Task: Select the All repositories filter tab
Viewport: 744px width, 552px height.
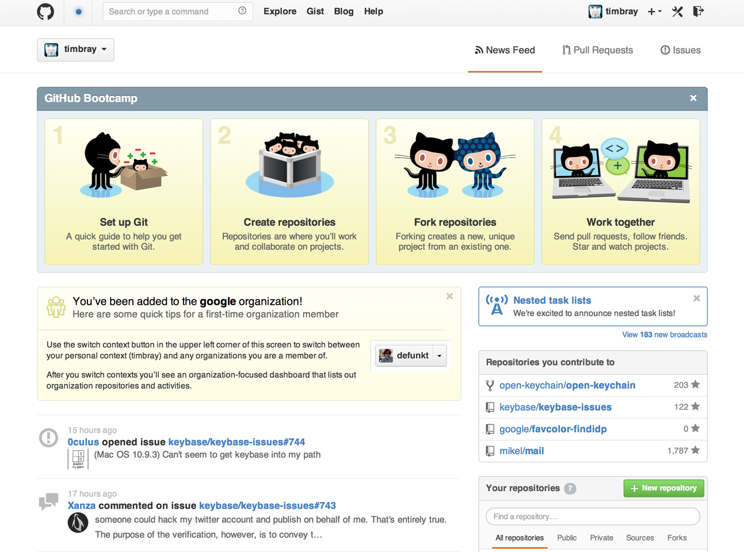Action: point(520,538)
